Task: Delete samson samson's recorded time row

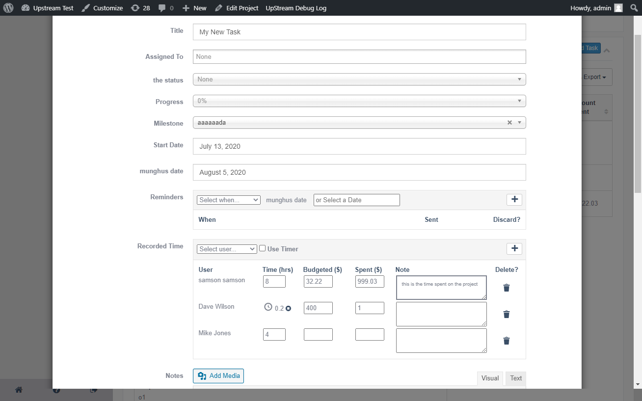Action: [x=507, y=288]
